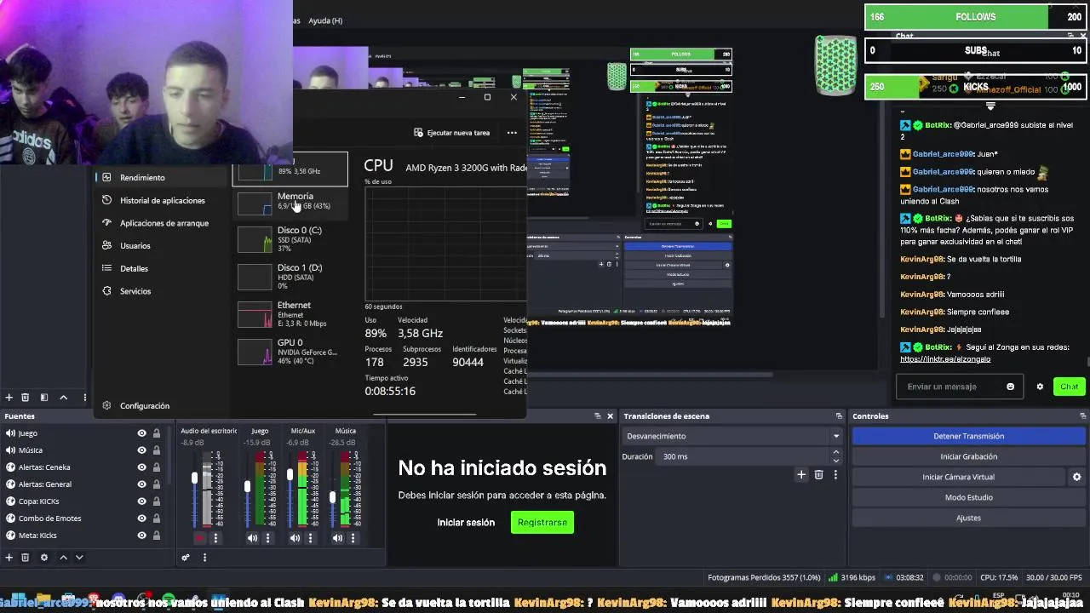Viewport: 1090px width, 613px height.
Task: Hide the Alertas: General source
Action: [141, 484]
